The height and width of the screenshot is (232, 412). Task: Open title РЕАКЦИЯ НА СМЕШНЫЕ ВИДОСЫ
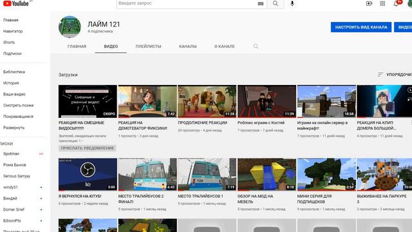pos(82,126)
